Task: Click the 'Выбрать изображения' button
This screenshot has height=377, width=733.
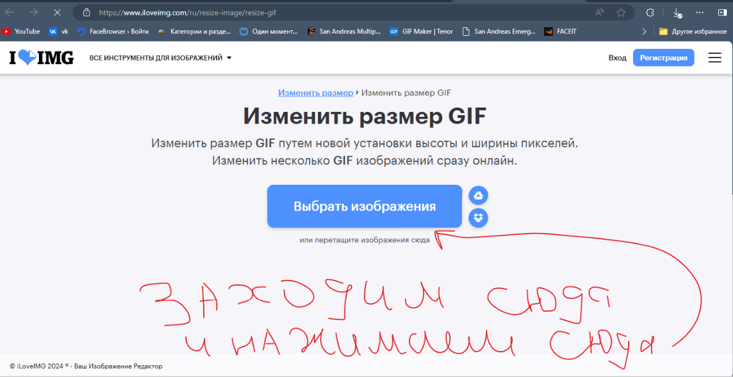Action: pyautogui.click(x=364, y=206)
